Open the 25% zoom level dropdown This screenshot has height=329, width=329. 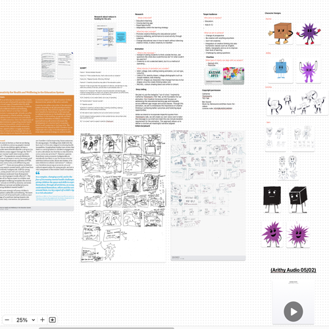coord(26,320)
